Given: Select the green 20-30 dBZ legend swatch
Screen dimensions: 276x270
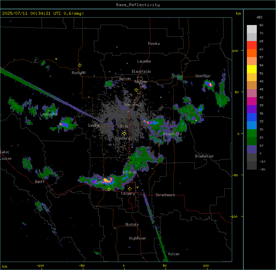Looking at the screenshot, I should coord(252,133).
